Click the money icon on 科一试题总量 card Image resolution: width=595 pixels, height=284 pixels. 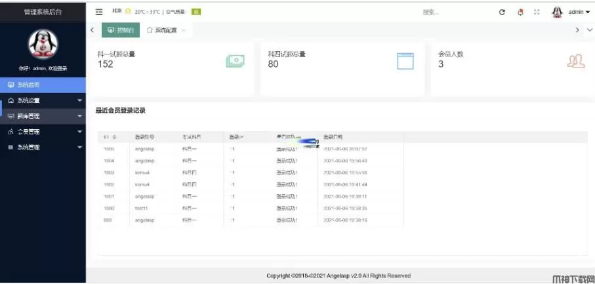(235, 61)
